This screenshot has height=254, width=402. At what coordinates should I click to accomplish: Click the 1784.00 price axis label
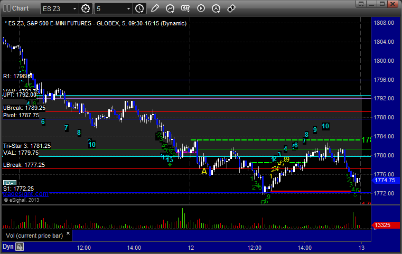point(384,136)
